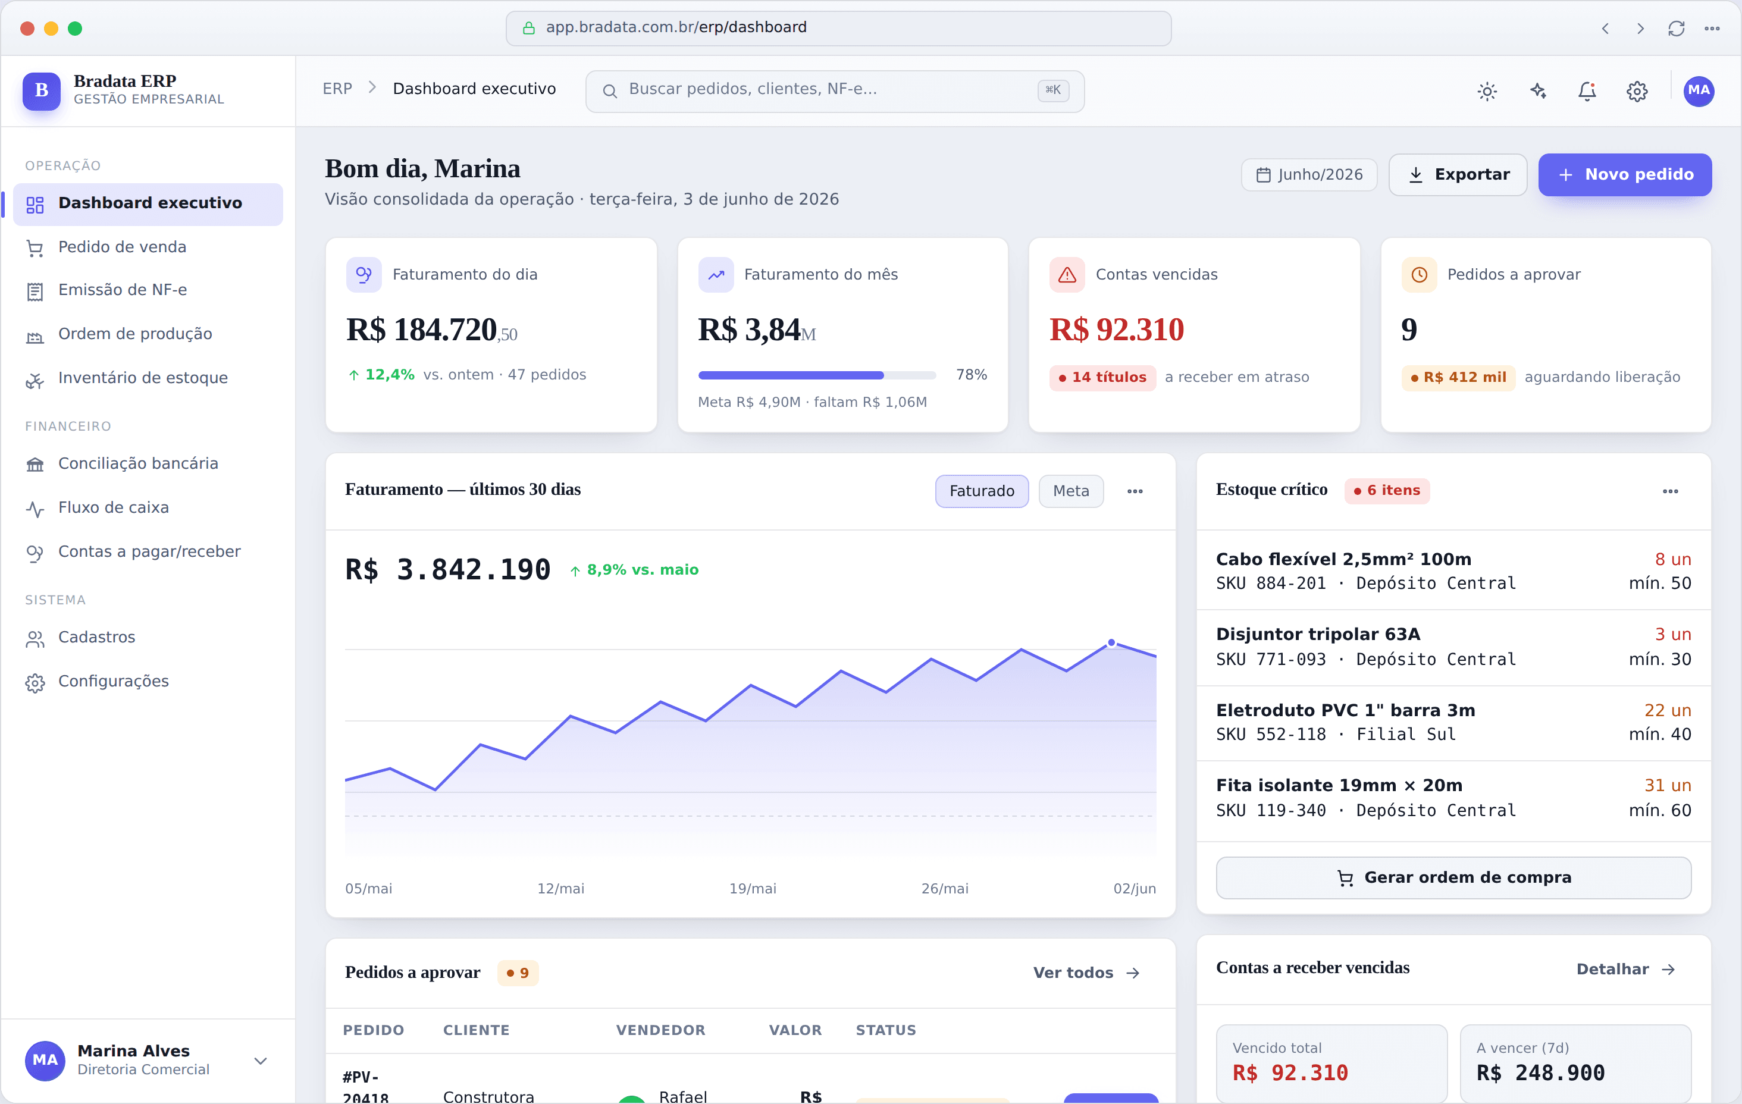Open the Junho/2026 period selector

click(x=1309, y=174)
